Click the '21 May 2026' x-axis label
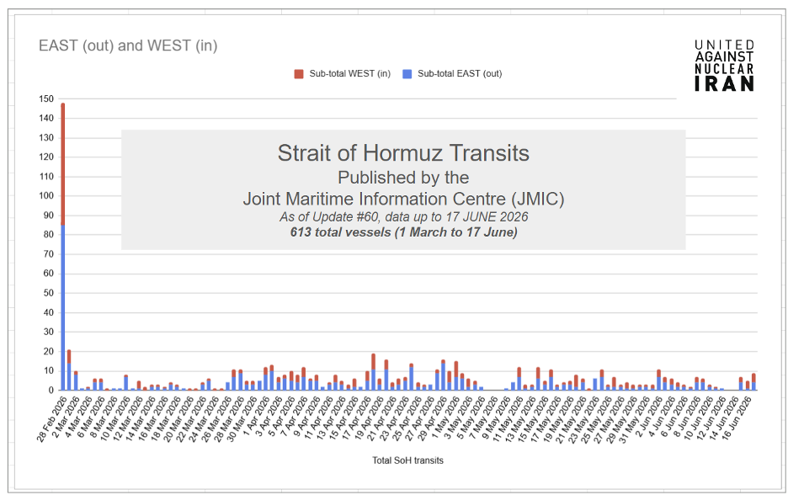Screen dimensions: 788x495 click(x=570, y=418)
